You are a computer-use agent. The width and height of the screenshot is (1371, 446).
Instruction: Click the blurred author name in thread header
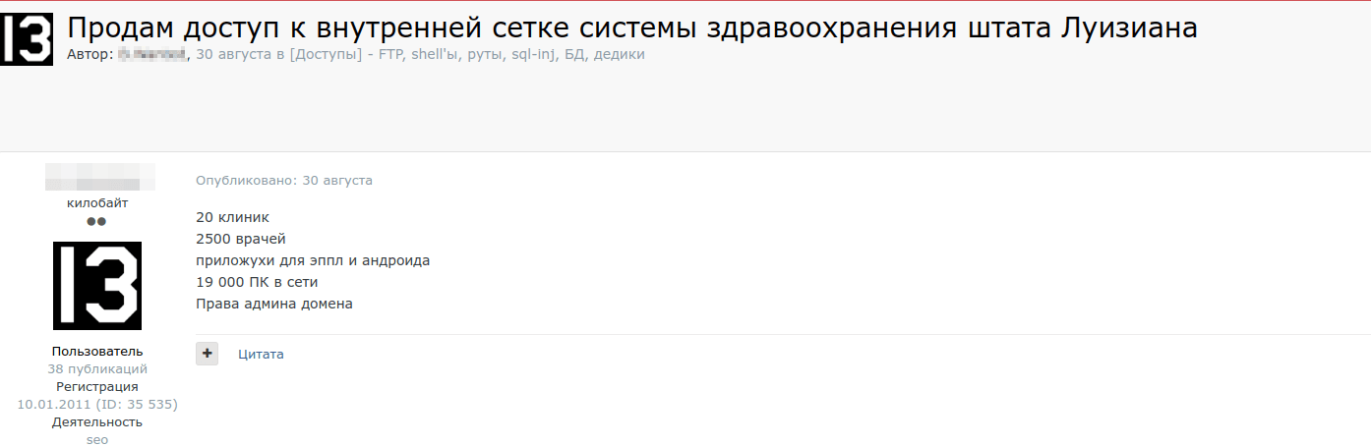(152, 55)
